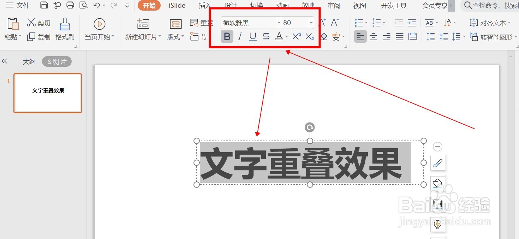This screenshot has width=519, height=239.
Task: Decrease paragraph spacing icon
Action: click(x=443, y=36)
